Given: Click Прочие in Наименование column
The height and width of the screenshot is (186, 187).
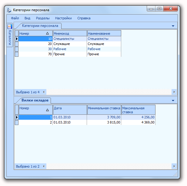Looking at the screenshot, I should tap(104, 54).
